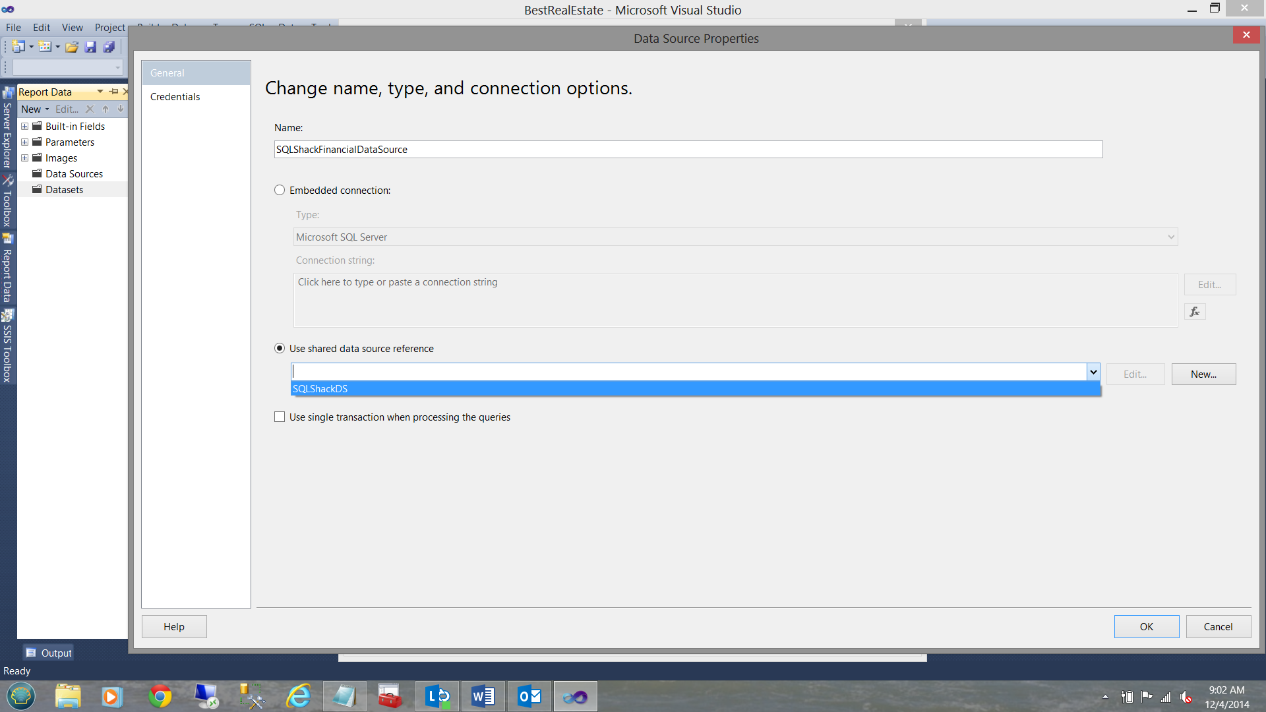Click the Open File folder icon
Image resolution: width=1266 pixels, height=712 pixels.
coord(72,47)
